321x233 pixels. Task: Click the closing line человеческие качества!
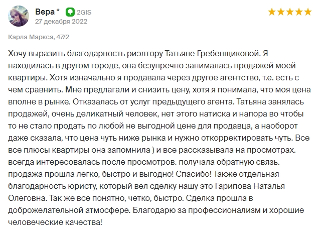point(55,222)
